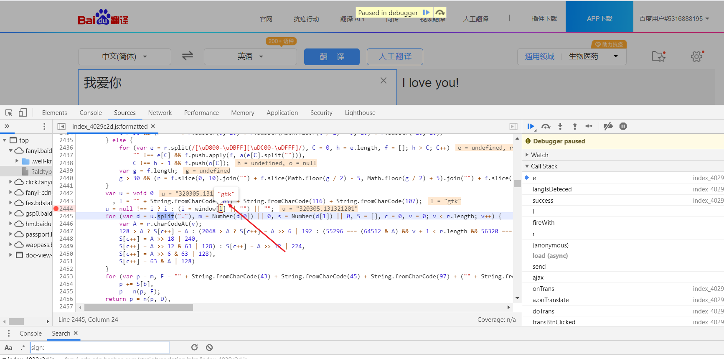724x359 pixels.
Task: Step over next function call
Action: click(x=546, y=126)
